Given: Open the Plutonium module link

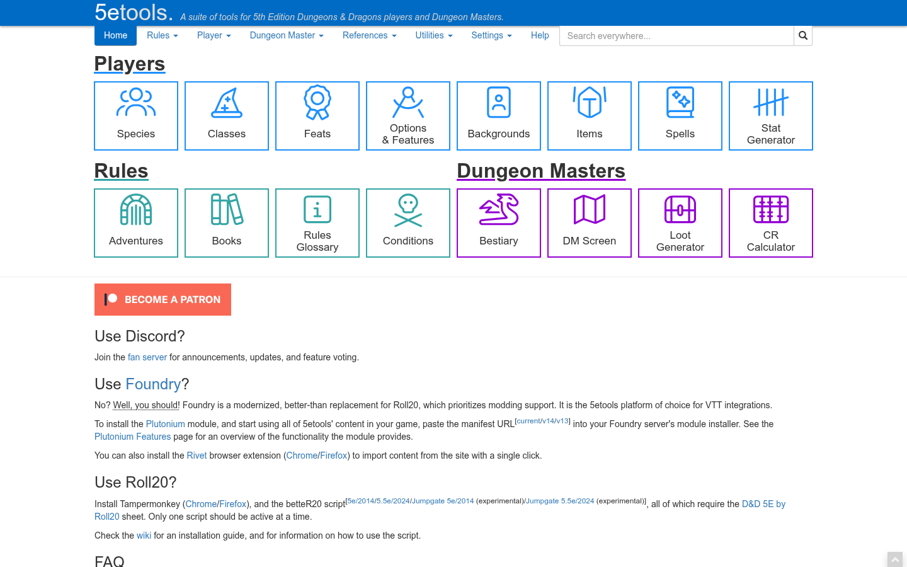Looking at the screenshot, I should pos(166,424).
